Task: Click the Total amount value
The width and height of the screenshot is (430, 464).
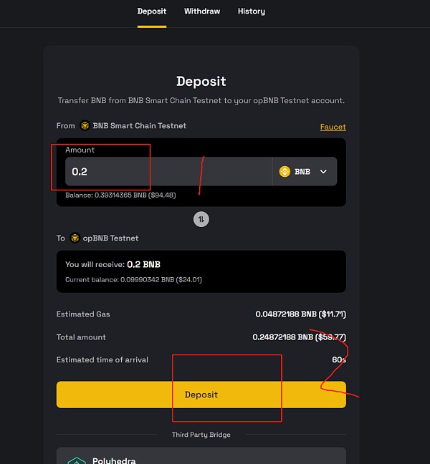Action: (x=299, y=337)
